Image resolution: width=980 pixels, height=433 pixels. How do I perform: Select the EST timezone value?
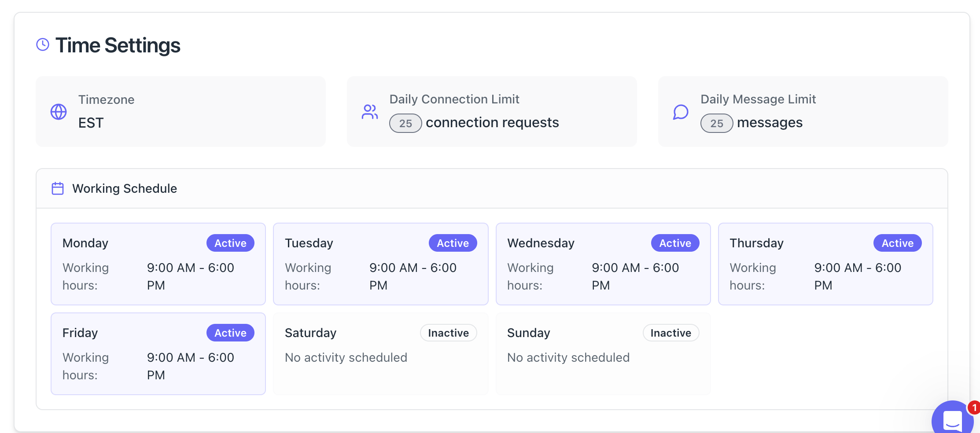pos(91,123)
